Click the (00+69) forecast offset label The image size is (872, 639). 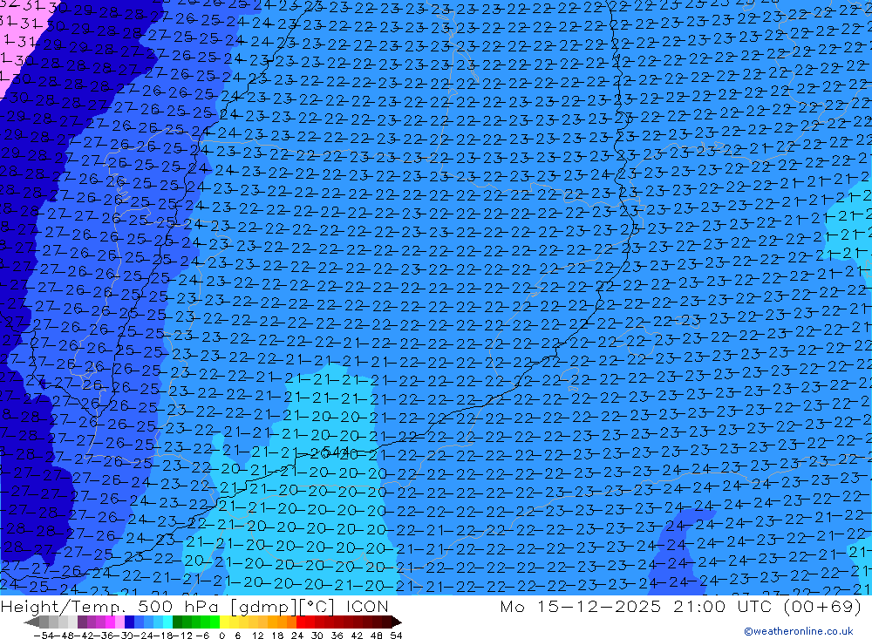tap(822, 606)
